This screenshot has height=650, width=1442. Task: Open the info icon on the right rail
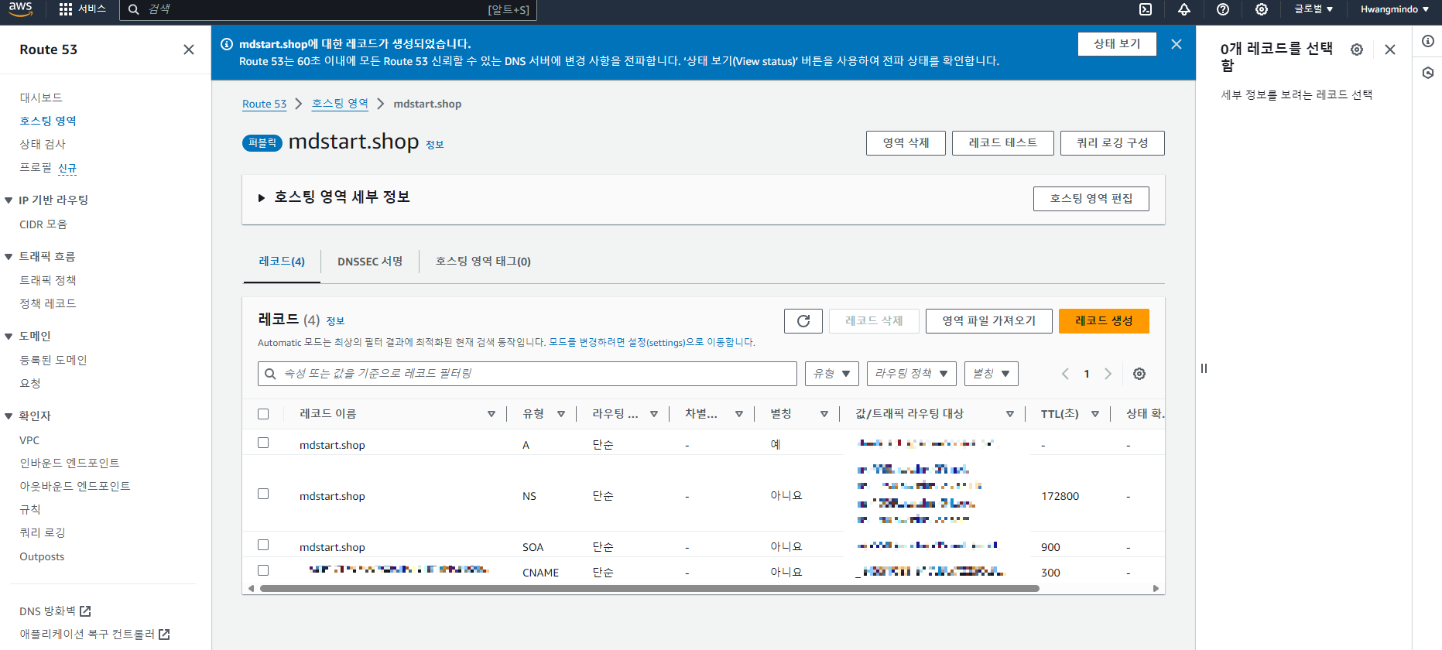click(x=1428, y=41)
